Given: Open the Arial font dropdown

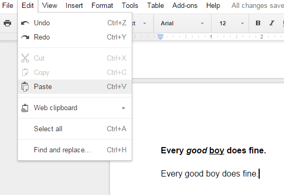Looking at the screenshot, I should point(182,23).
